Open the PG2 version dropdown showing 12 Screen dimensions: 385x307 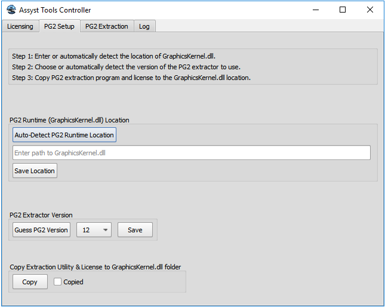[94, 230]
